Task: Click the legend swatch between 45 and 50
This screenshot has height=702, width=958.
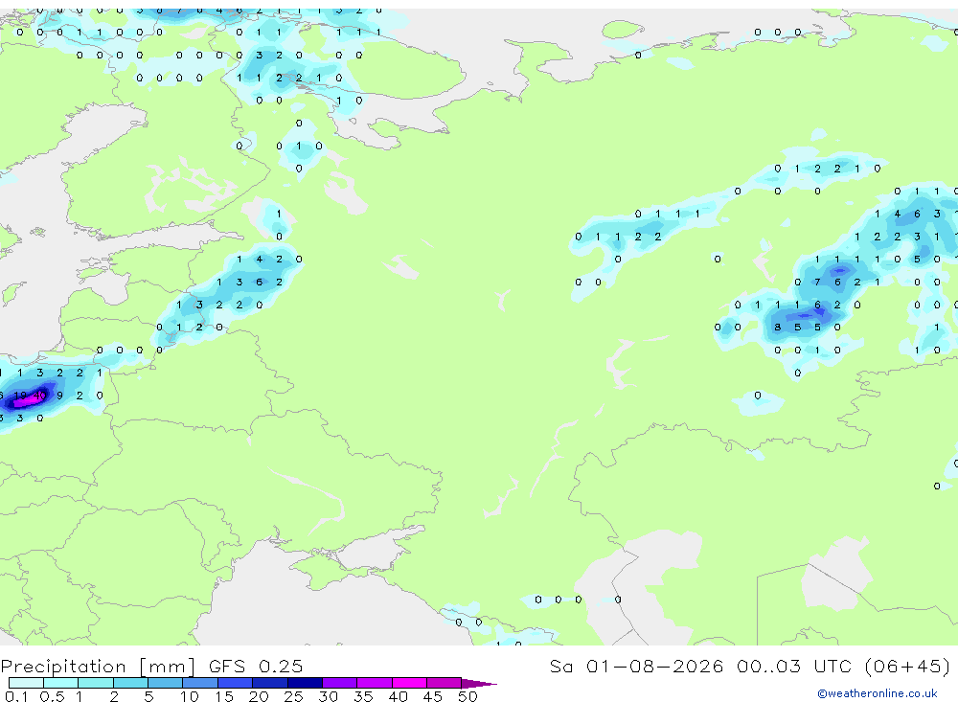Action: [x=445, y=683]
